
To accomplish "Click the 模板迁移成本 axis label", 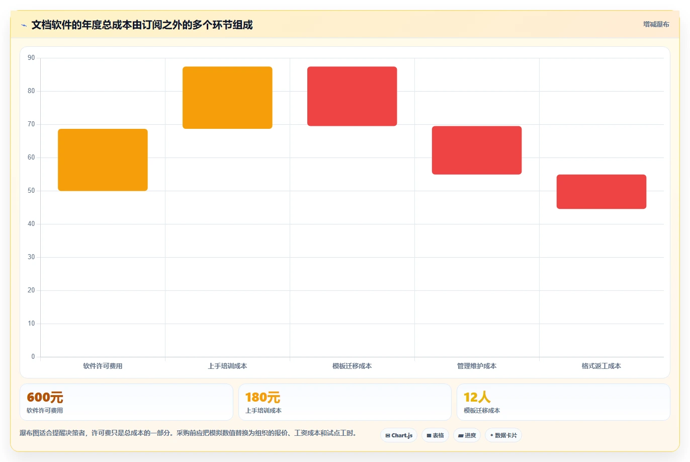I will [x=352, y=366].
